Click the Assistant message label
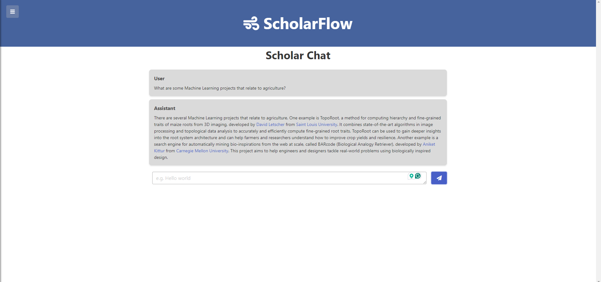Image resolution: width=601 pixels, height=282 pixels. (164, 108)
